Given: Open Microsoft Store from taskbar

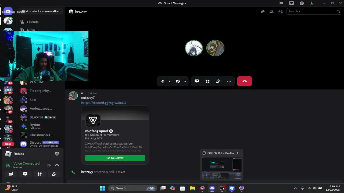Looking at the screenshot, I should pos(182,188).
